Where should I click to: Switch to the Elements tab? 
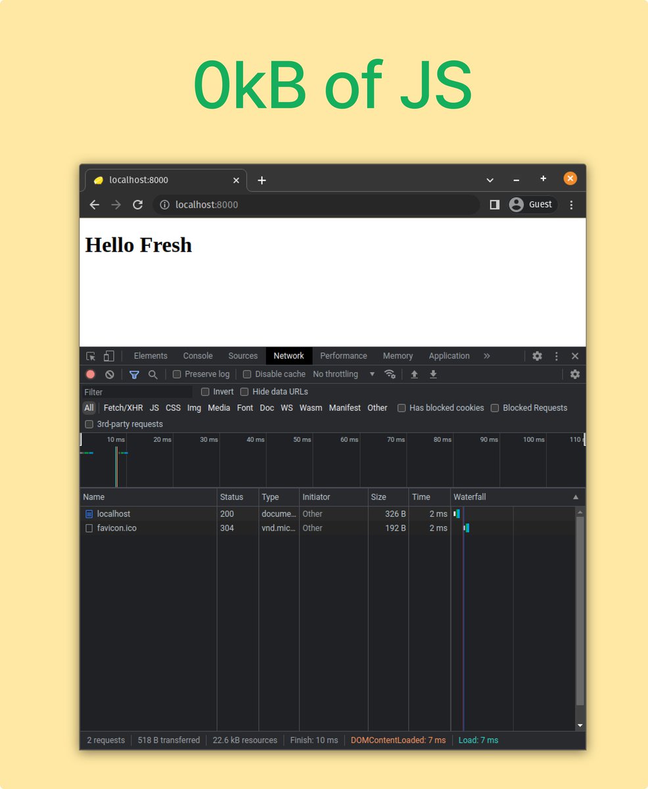(150, 356)
